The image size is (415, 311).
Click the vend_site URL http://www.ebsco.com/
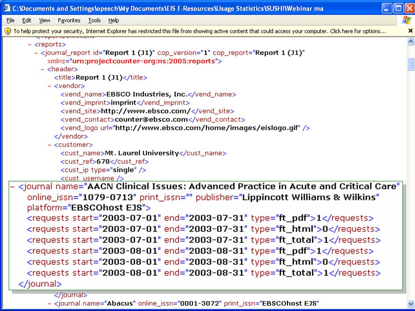tap(146, 111)
